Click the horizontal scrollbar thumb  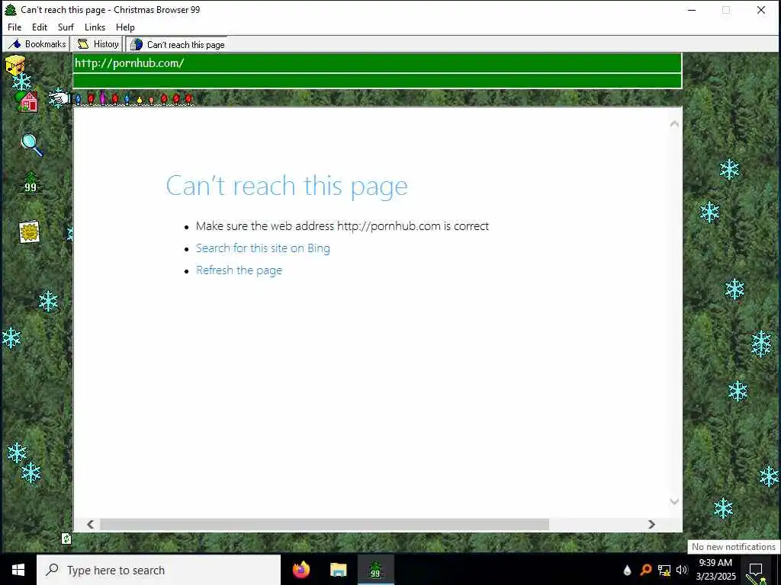[x=324, y=524]
